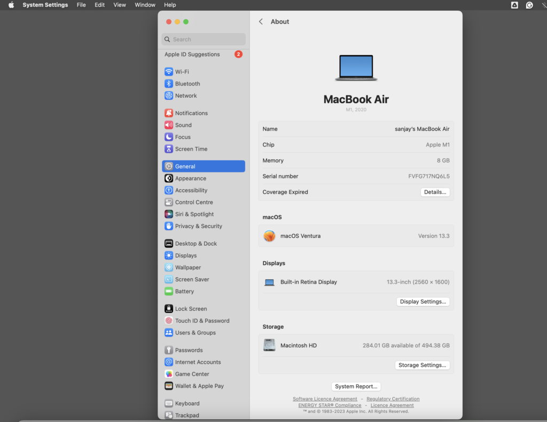Select the Users & Groups icon
The image size is (547, 422).
[x=169, y=333]
